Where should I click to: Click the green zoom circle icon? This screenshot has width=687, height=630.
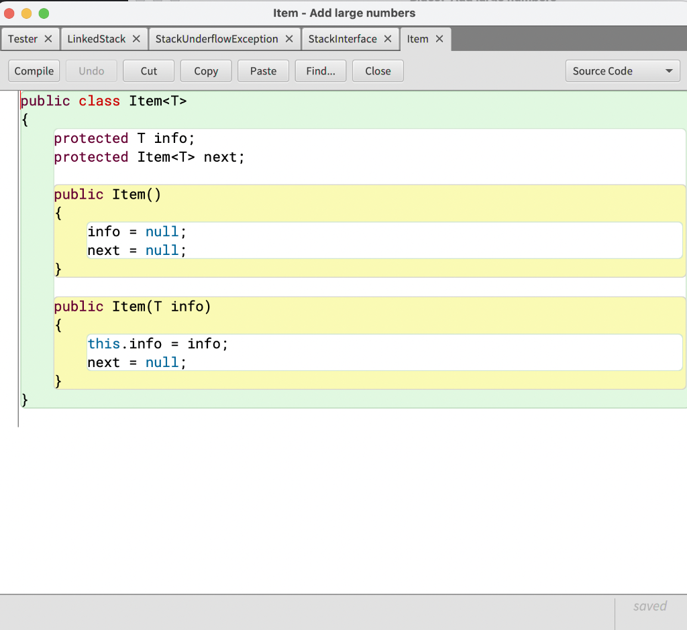(43, 12)
